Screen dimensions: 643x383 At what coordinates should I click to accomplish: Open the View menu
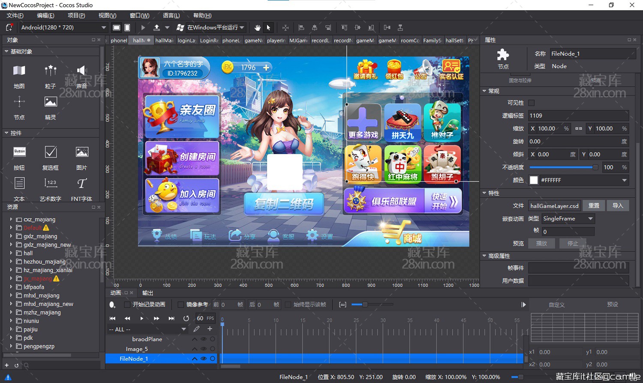point(107,15)
